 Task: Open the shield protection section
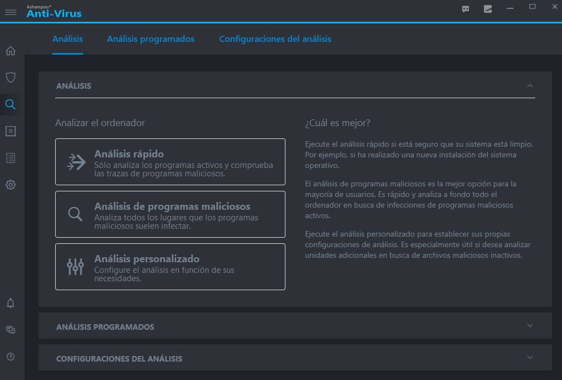11,77
